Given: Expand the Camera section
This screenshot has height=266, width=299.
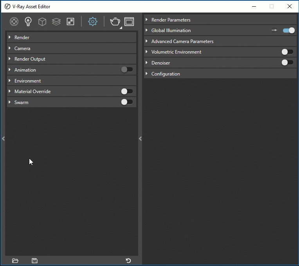Looking at the screenshot, I should pyautogui.click(x=22, y=49).
